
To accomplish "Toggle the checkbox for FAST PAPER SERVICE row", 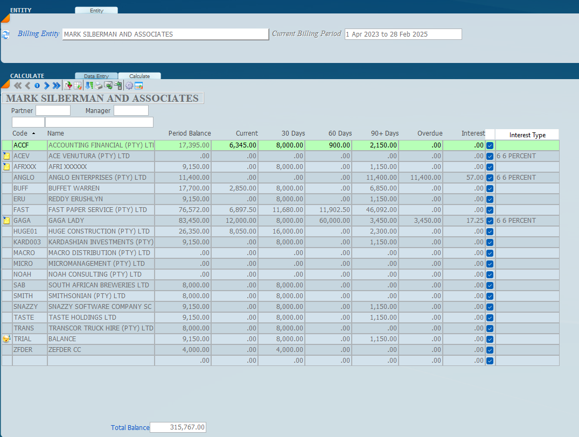I will (490, 210).
